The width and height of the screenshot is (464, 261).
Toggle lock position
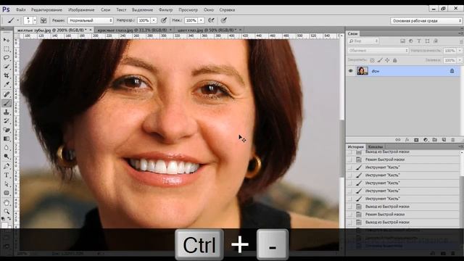[387, 60]
